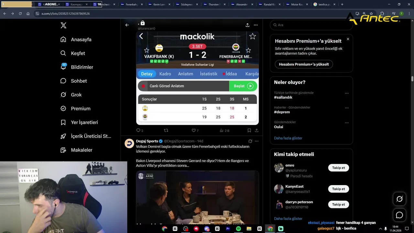The width and height of the screenshot is (414, 233).
Task: Open a new browser tab
Action: pos(342,4)
